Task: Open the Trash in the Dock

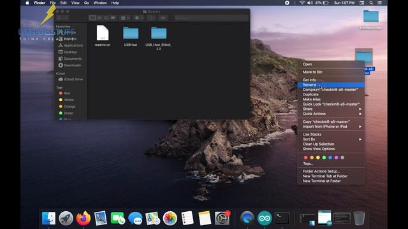Action: [360, 218]
